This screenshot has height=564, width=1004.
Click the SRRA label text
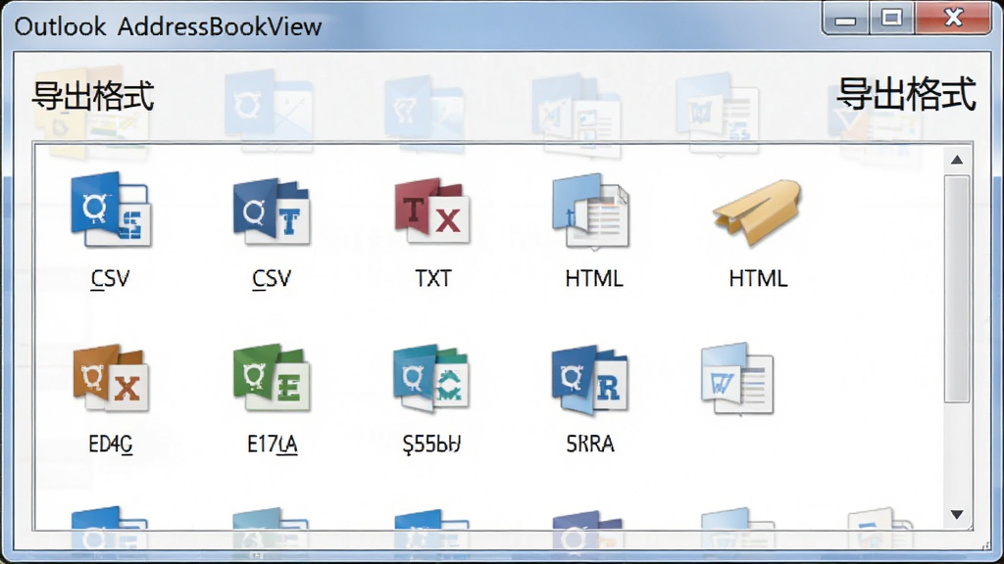pyautogui.click(x=590, y=444)
